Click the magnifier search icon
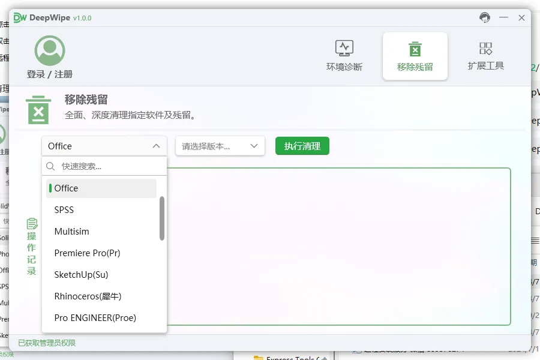540x360 pixels. click(50, 166)
